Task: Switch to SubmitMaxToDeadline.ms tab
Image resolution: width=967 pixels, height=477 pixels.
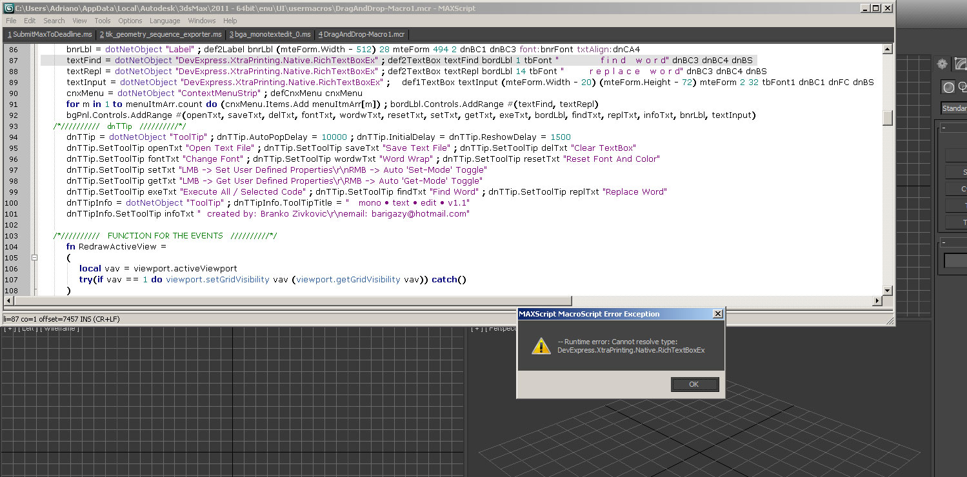Action: coord(50,34)
